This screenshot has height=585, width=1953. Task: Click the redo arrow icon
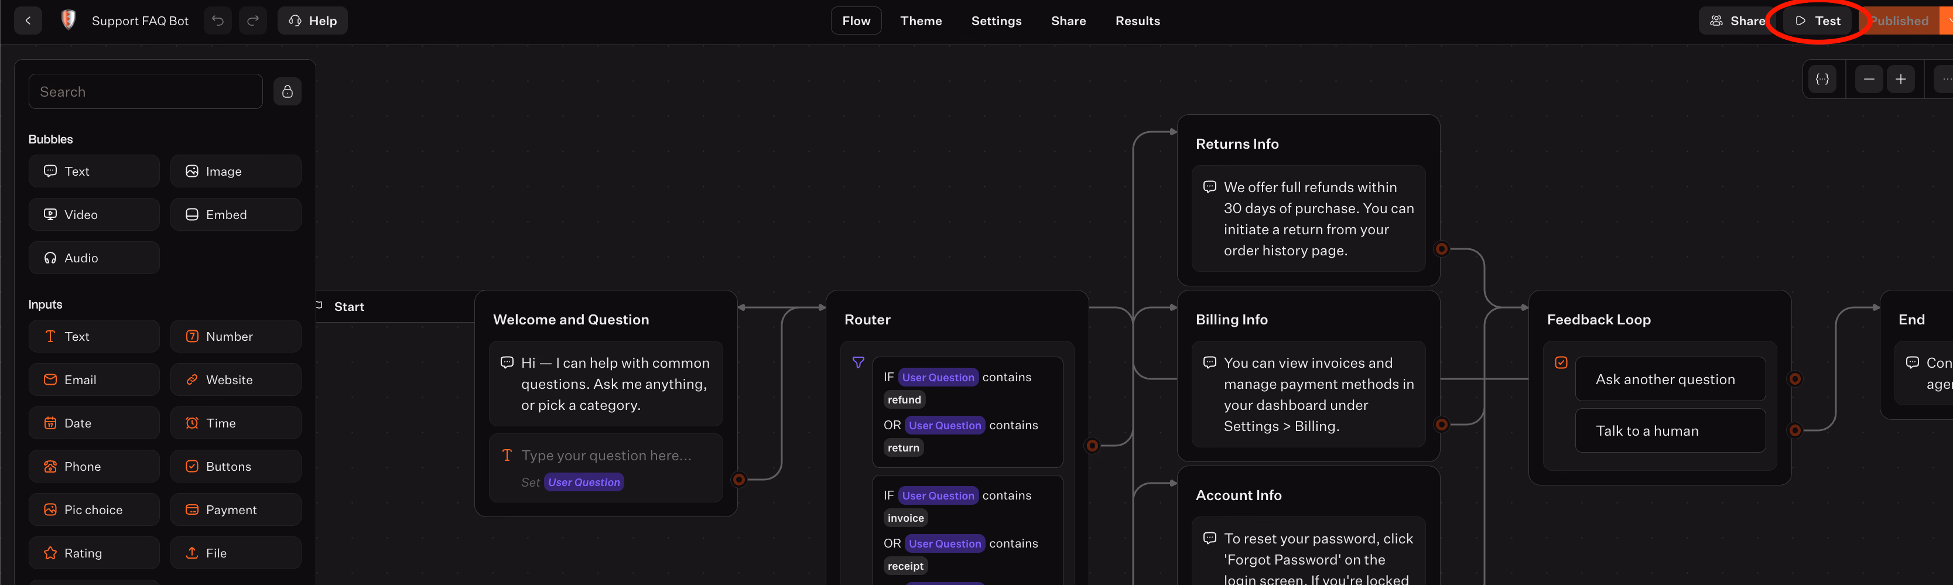click(253, 20)
